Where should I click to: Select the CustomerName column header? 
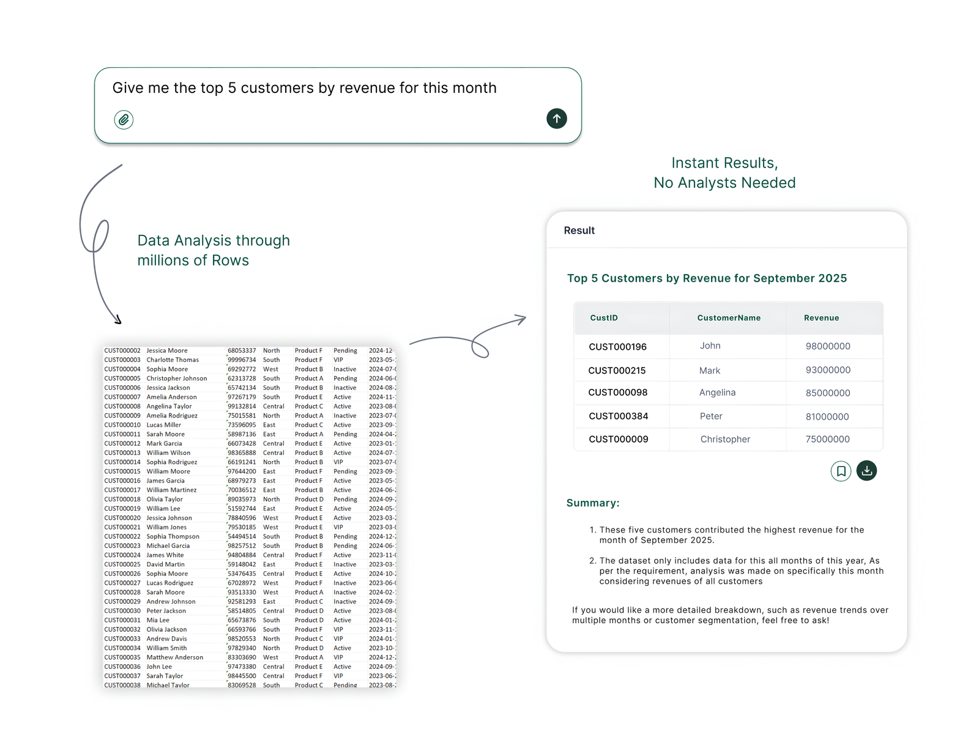pos(728,317)
